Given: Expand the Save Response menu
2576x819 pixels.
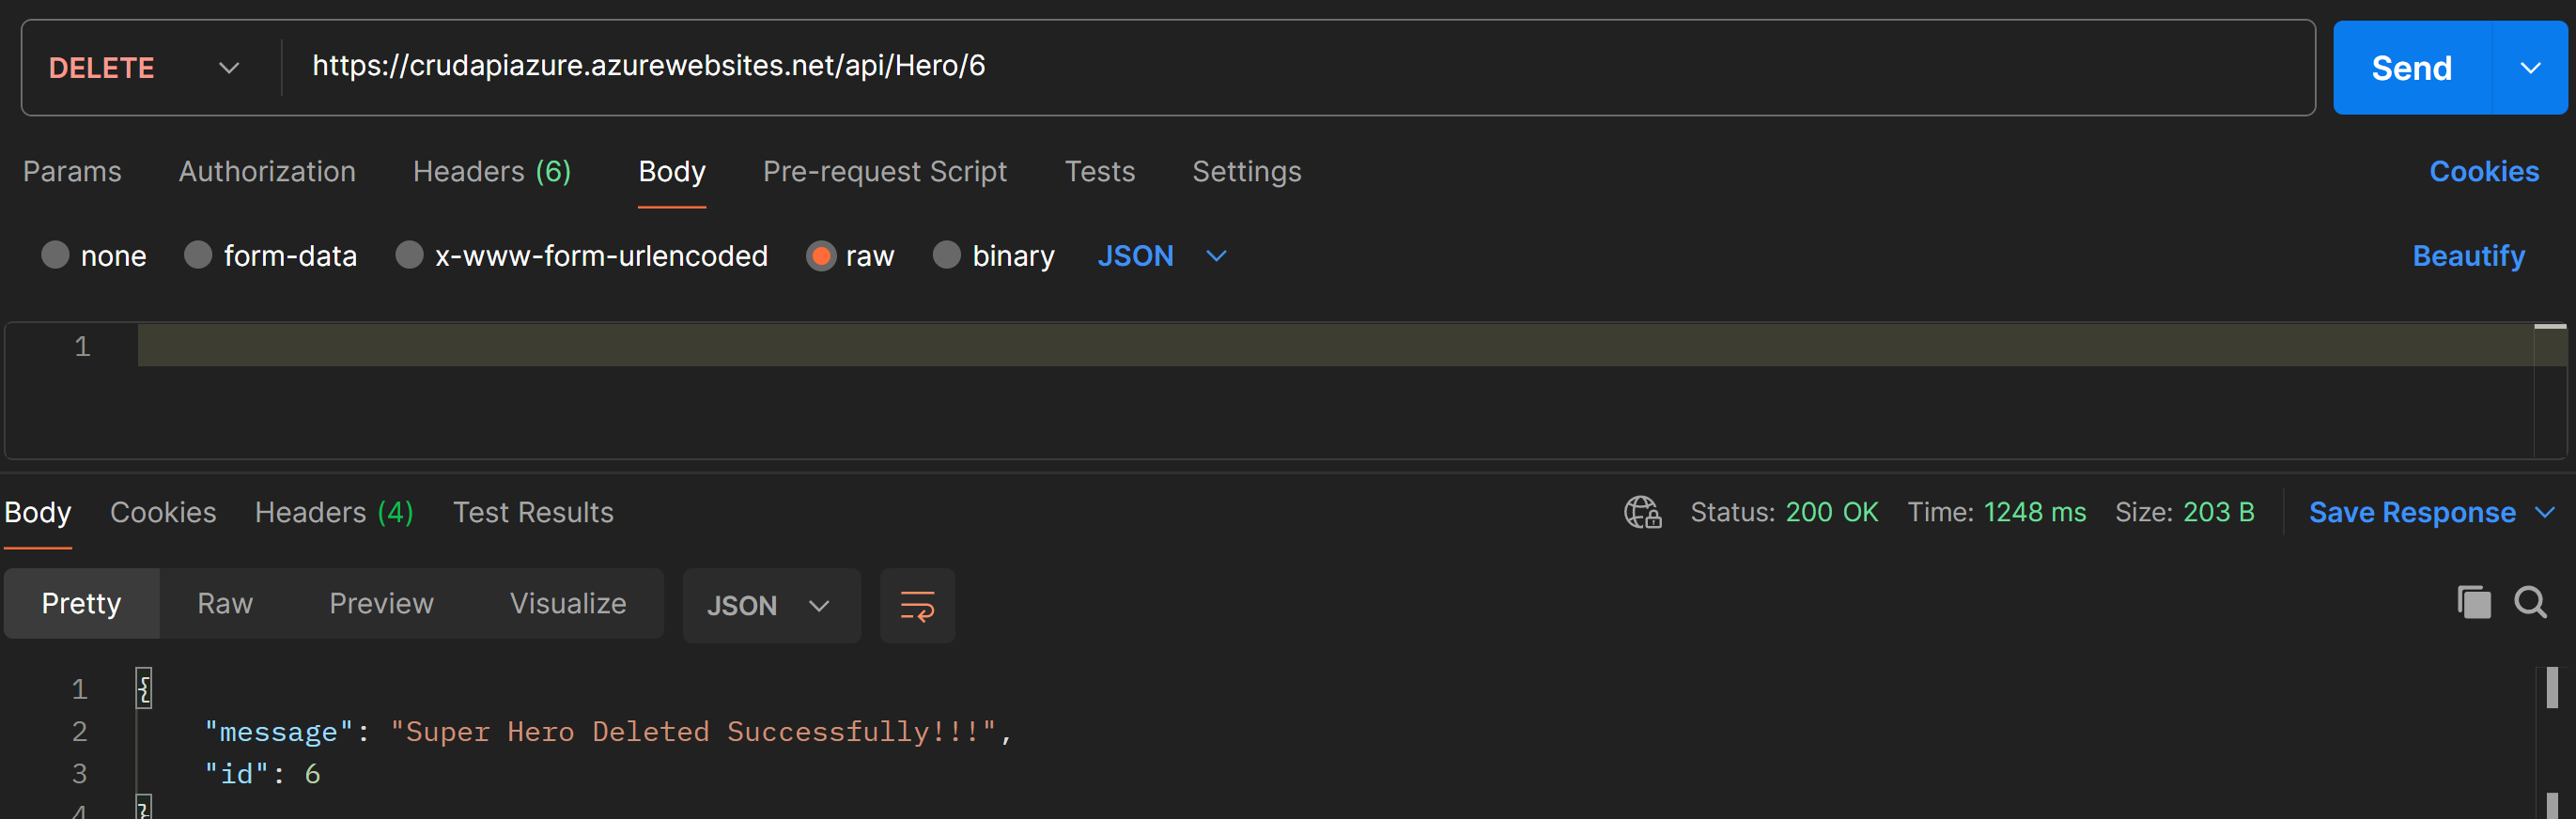Looking at the screenshot, I should [2545, 512].
